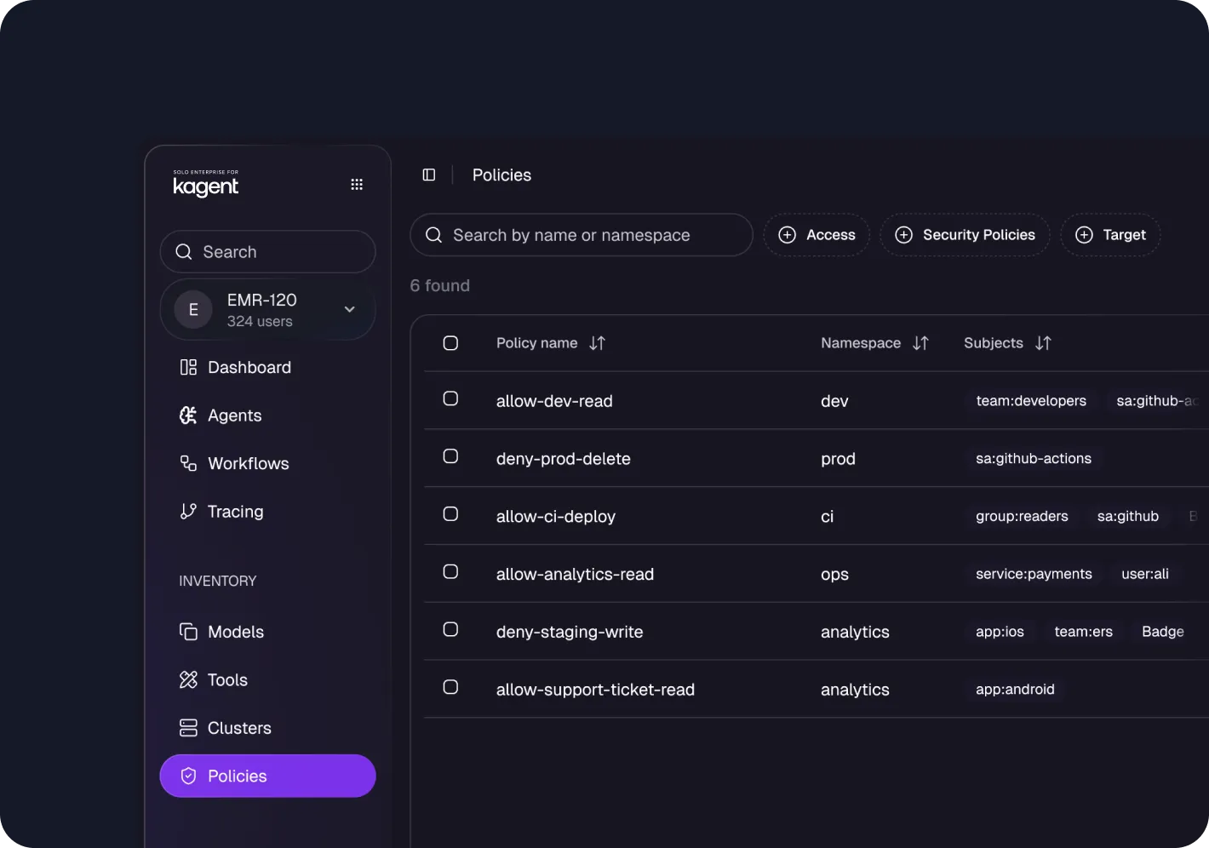Viewport: 1209px width, 848px height.
Task: Click magnifier icon in sidebar search
Action: tap(183, 251)
